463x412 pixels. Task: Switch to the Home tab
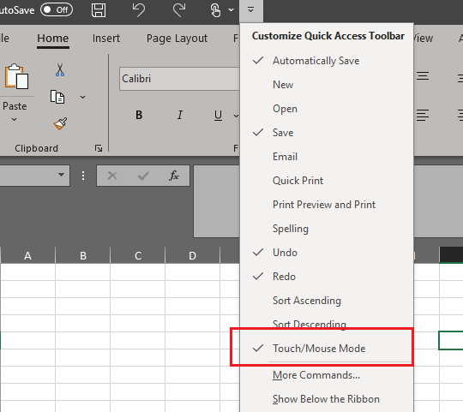(53, 39)
